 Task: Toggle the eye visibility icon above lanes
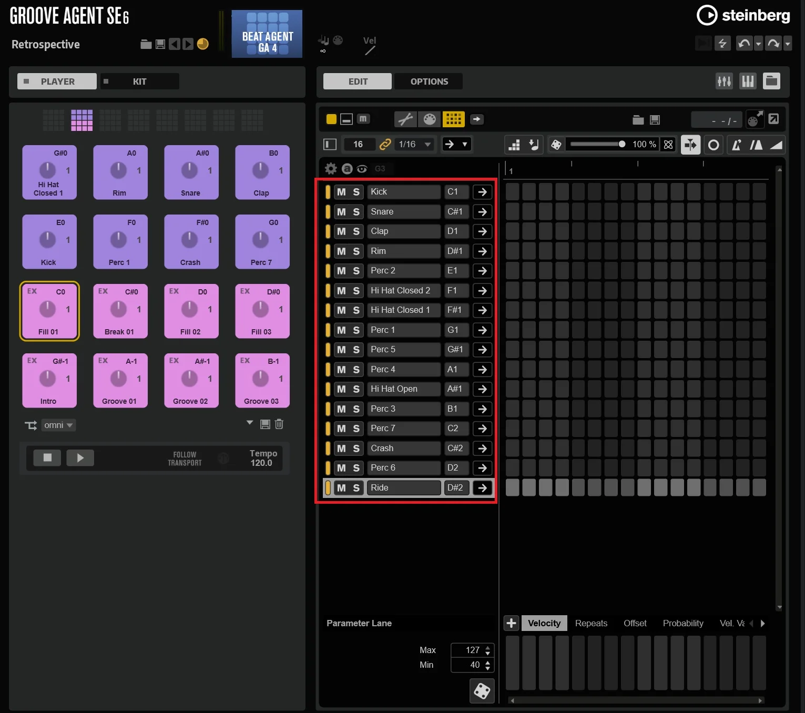pos(362,169)
